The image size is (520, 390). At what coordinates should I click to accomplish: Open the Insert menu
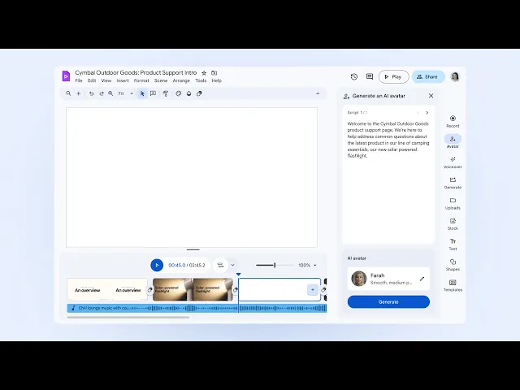123,80
